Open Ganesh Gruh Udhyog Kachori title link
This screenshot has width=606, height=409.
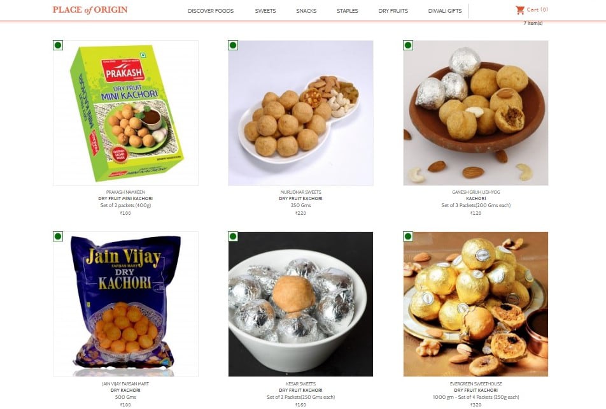point(476,199)
